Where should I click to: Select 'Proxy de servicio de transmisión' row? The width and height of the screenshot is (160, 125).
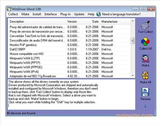[69, 32]
